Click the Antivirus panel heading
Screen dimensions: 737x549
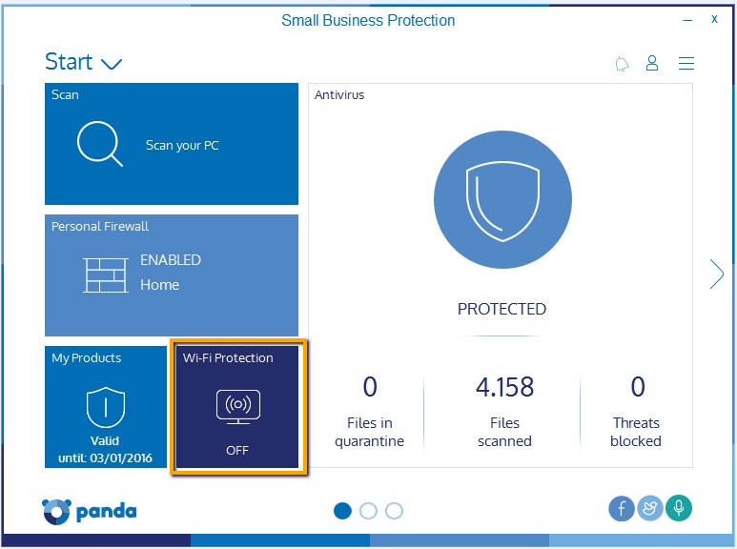pyautogui.click(x=339, y=95)
